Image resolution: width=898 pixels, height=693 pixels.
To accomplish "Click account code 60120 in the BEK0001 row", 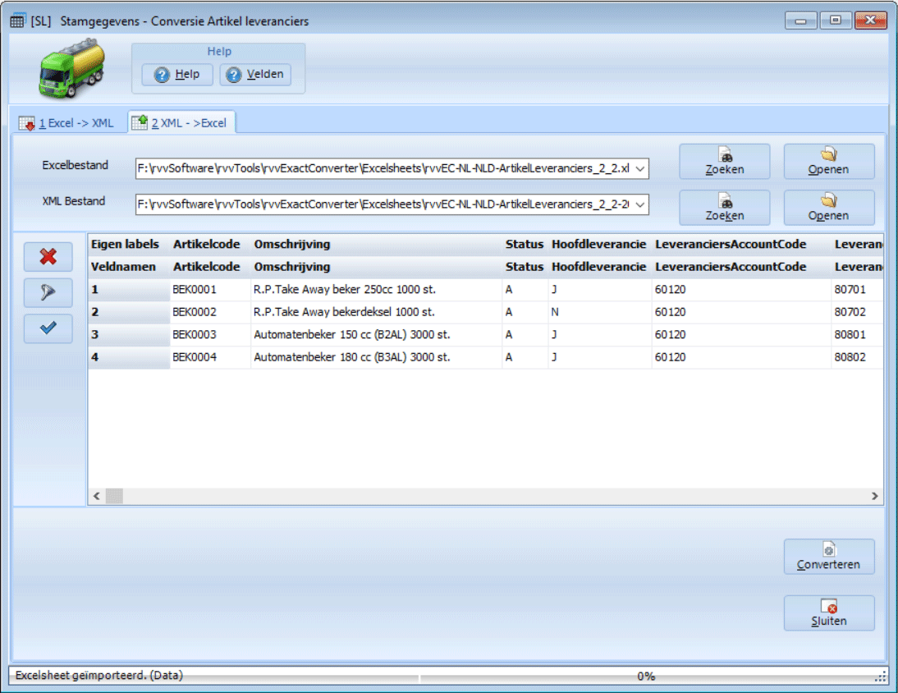I will click(x=741, y=290).
